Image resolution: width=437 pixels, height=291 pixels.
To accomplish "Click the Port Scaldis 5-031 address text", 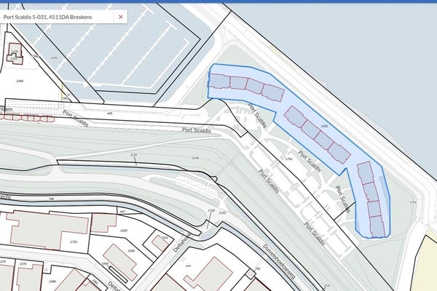I will click(x=53, y=16).
